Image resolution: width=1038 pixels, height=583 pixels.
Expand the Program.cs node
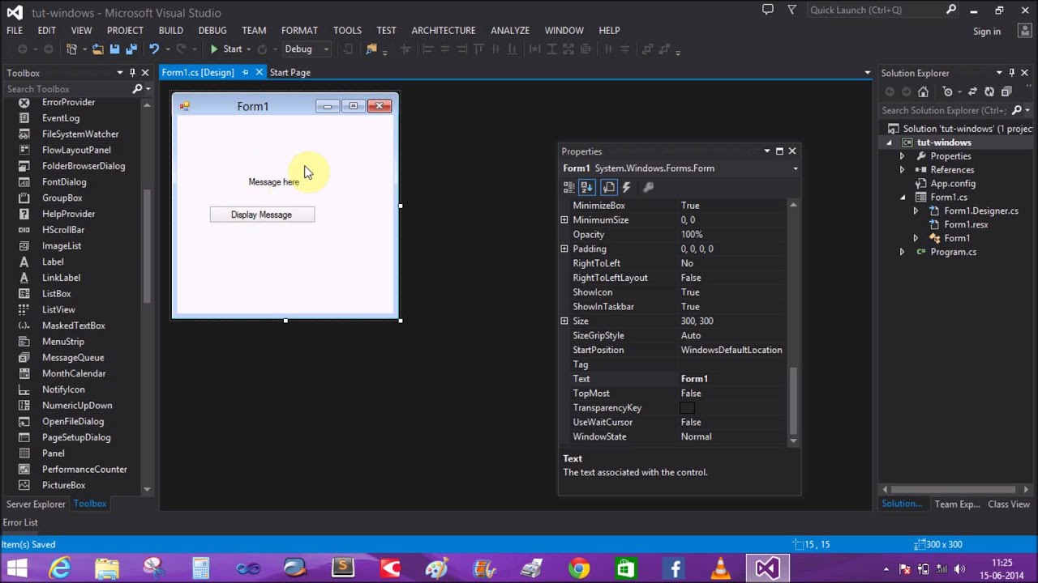point(902,252)
